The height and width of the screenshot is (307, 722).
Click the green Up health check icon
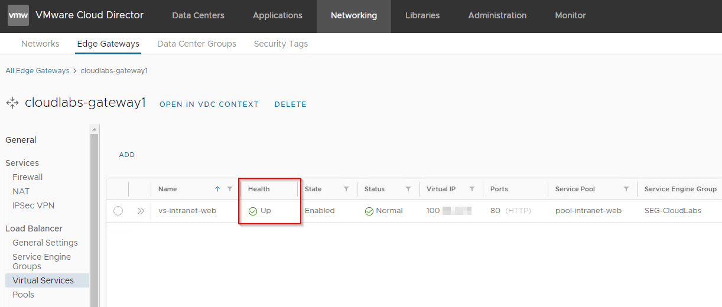click(x=253, y=211)
